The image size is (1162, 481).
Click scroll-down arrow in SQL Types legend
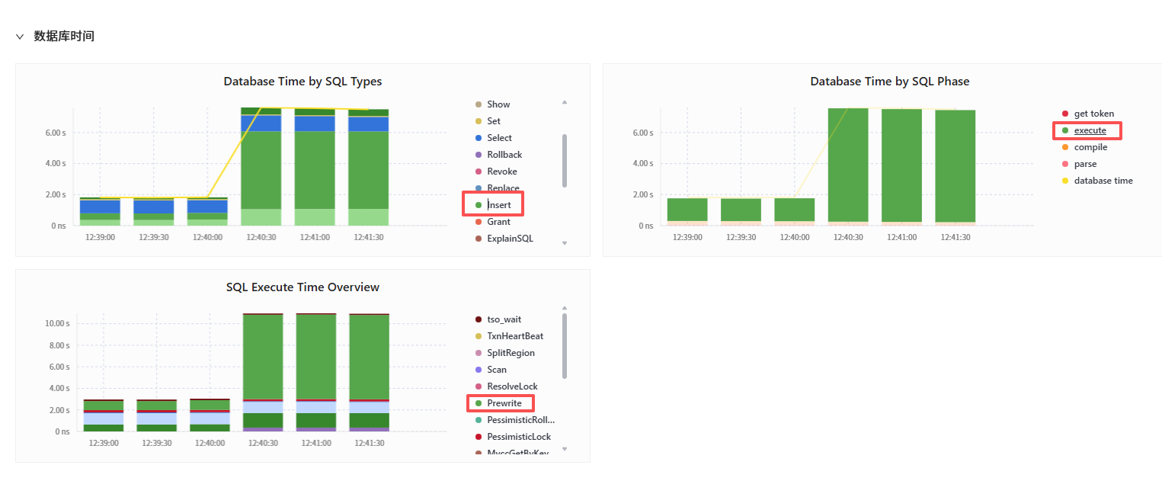[x=565, y=243]
